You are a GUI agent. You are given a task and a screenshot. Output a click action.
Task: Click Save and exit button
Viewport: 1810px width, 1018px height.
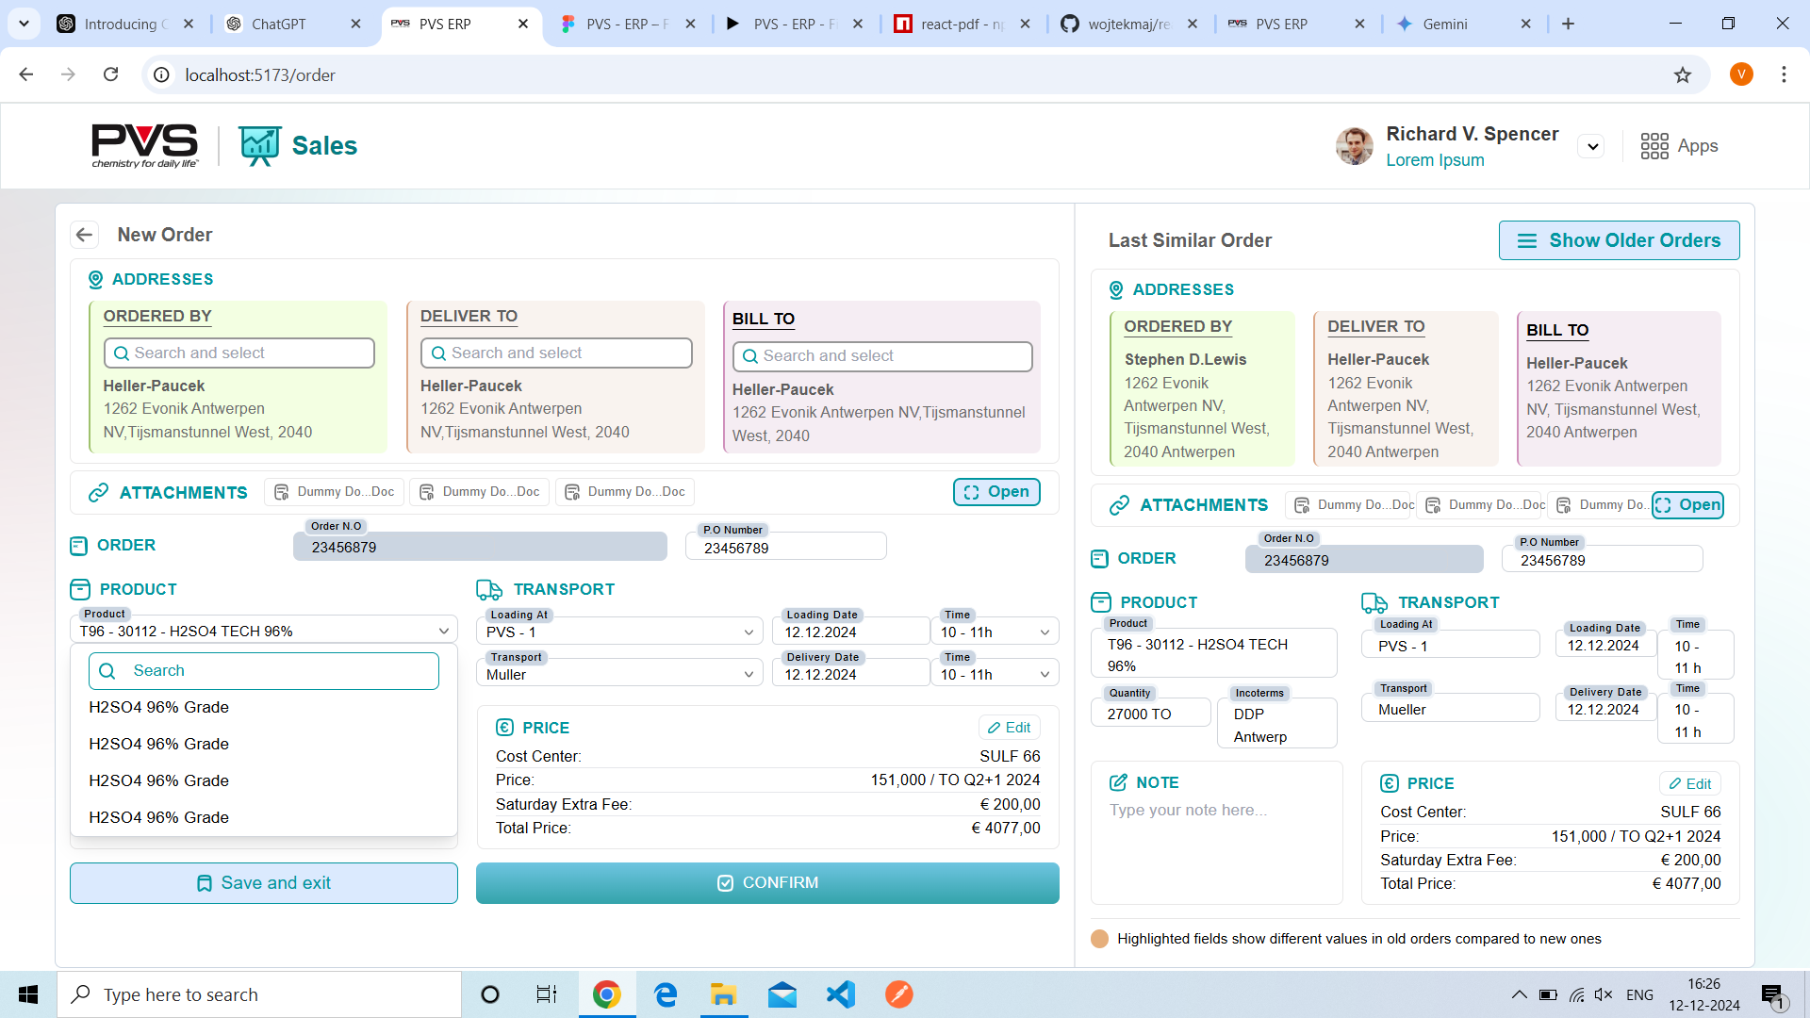pos(264,883)
